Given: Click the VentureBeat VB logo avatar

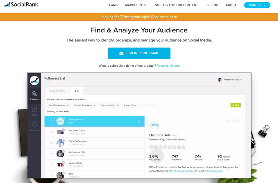Looking at the screenshot, I should point(60,165).
